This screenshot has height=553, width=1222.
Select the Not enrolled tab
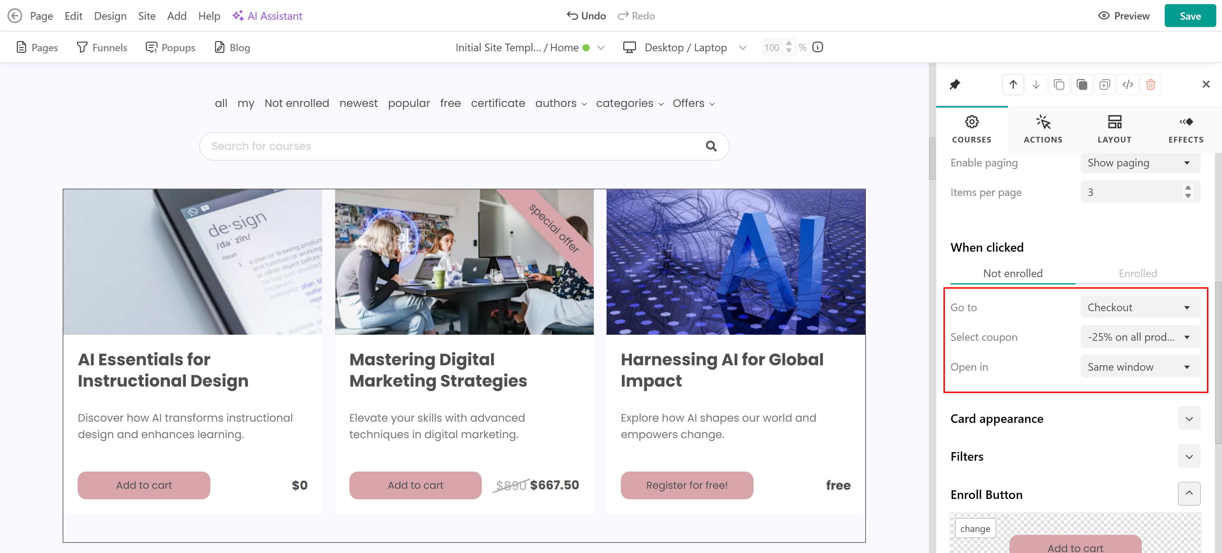point(1013,273)
